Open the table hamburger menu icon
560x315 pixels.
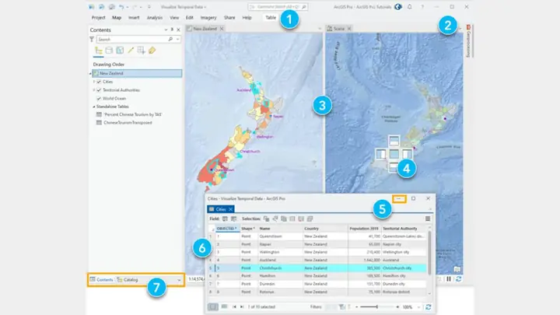[x=428, y=219]
